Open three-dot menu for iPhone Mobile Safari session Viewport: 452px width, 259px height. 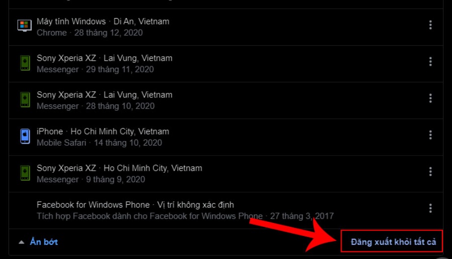click(430, 135)
